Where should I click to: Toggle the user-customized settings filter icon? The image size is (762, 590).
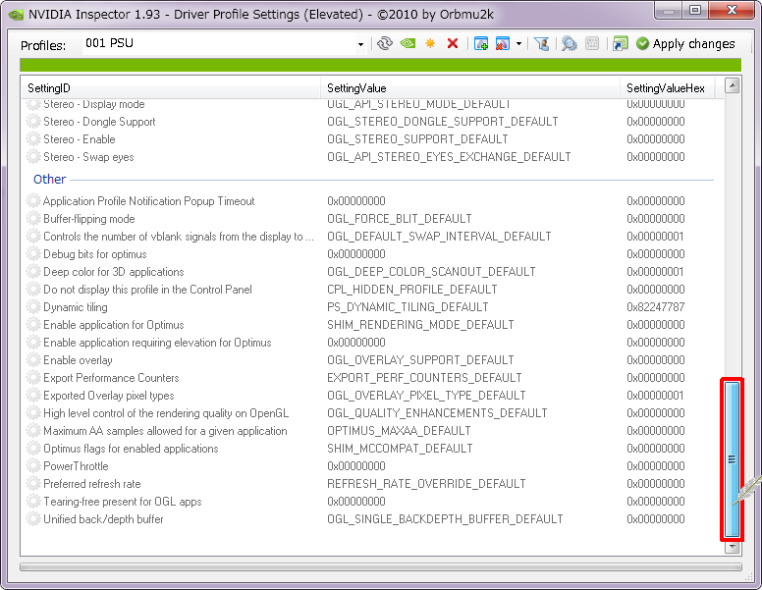[x=541, y=44]
